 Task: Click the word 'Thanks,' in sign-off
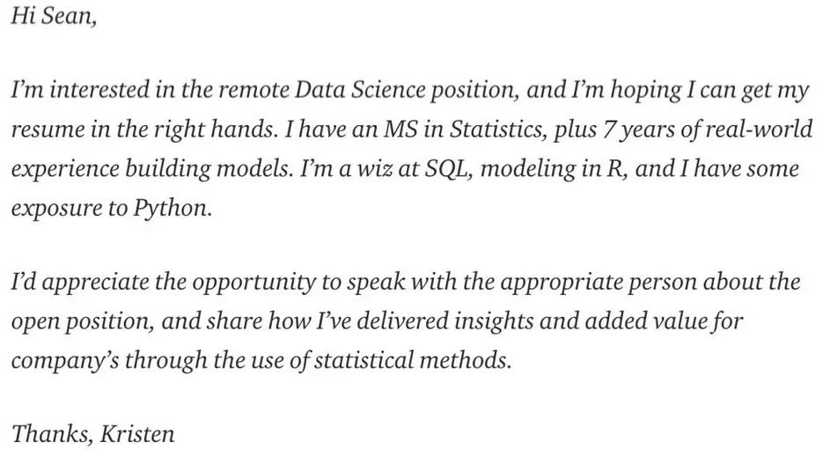pyautogui.click(x=51, y=434)
